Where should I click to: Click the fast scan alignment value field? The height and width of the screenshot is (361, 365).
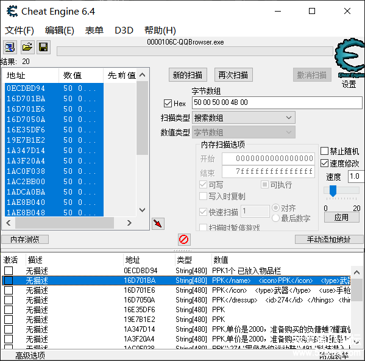[x=255, y=211]
